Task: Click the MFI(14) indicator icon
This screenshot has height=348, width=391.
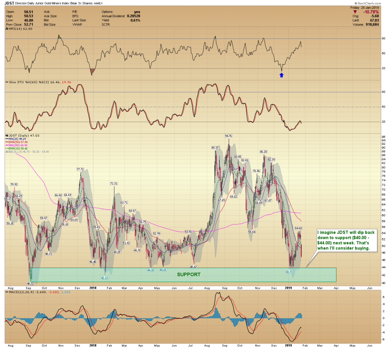Action: [7, 29]
